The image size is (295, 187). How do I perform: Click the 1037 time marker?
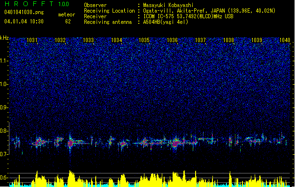[x=201, y=40]
